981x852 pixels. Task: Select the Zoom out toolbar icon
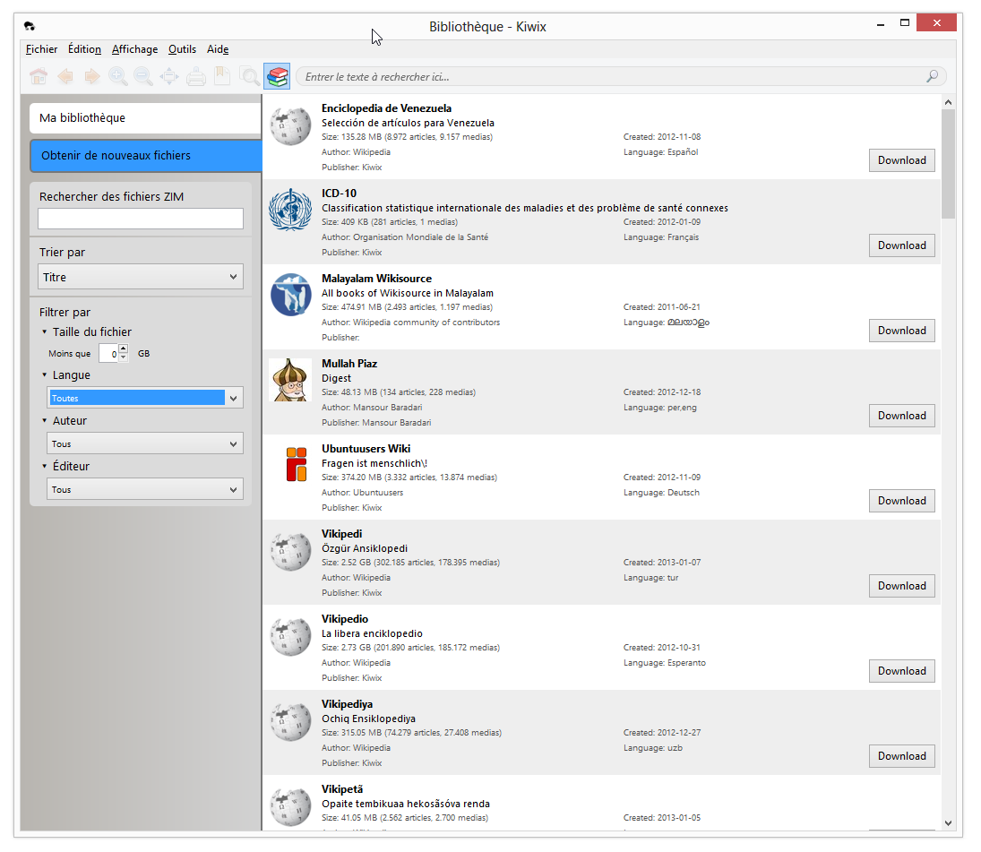(143, 76)
